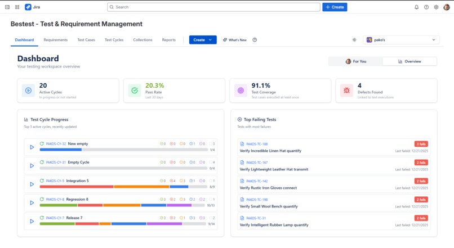The width and height of the screenshot is (454, 248).
Task: Open the Requirements tab
Action: click(56, 40)
